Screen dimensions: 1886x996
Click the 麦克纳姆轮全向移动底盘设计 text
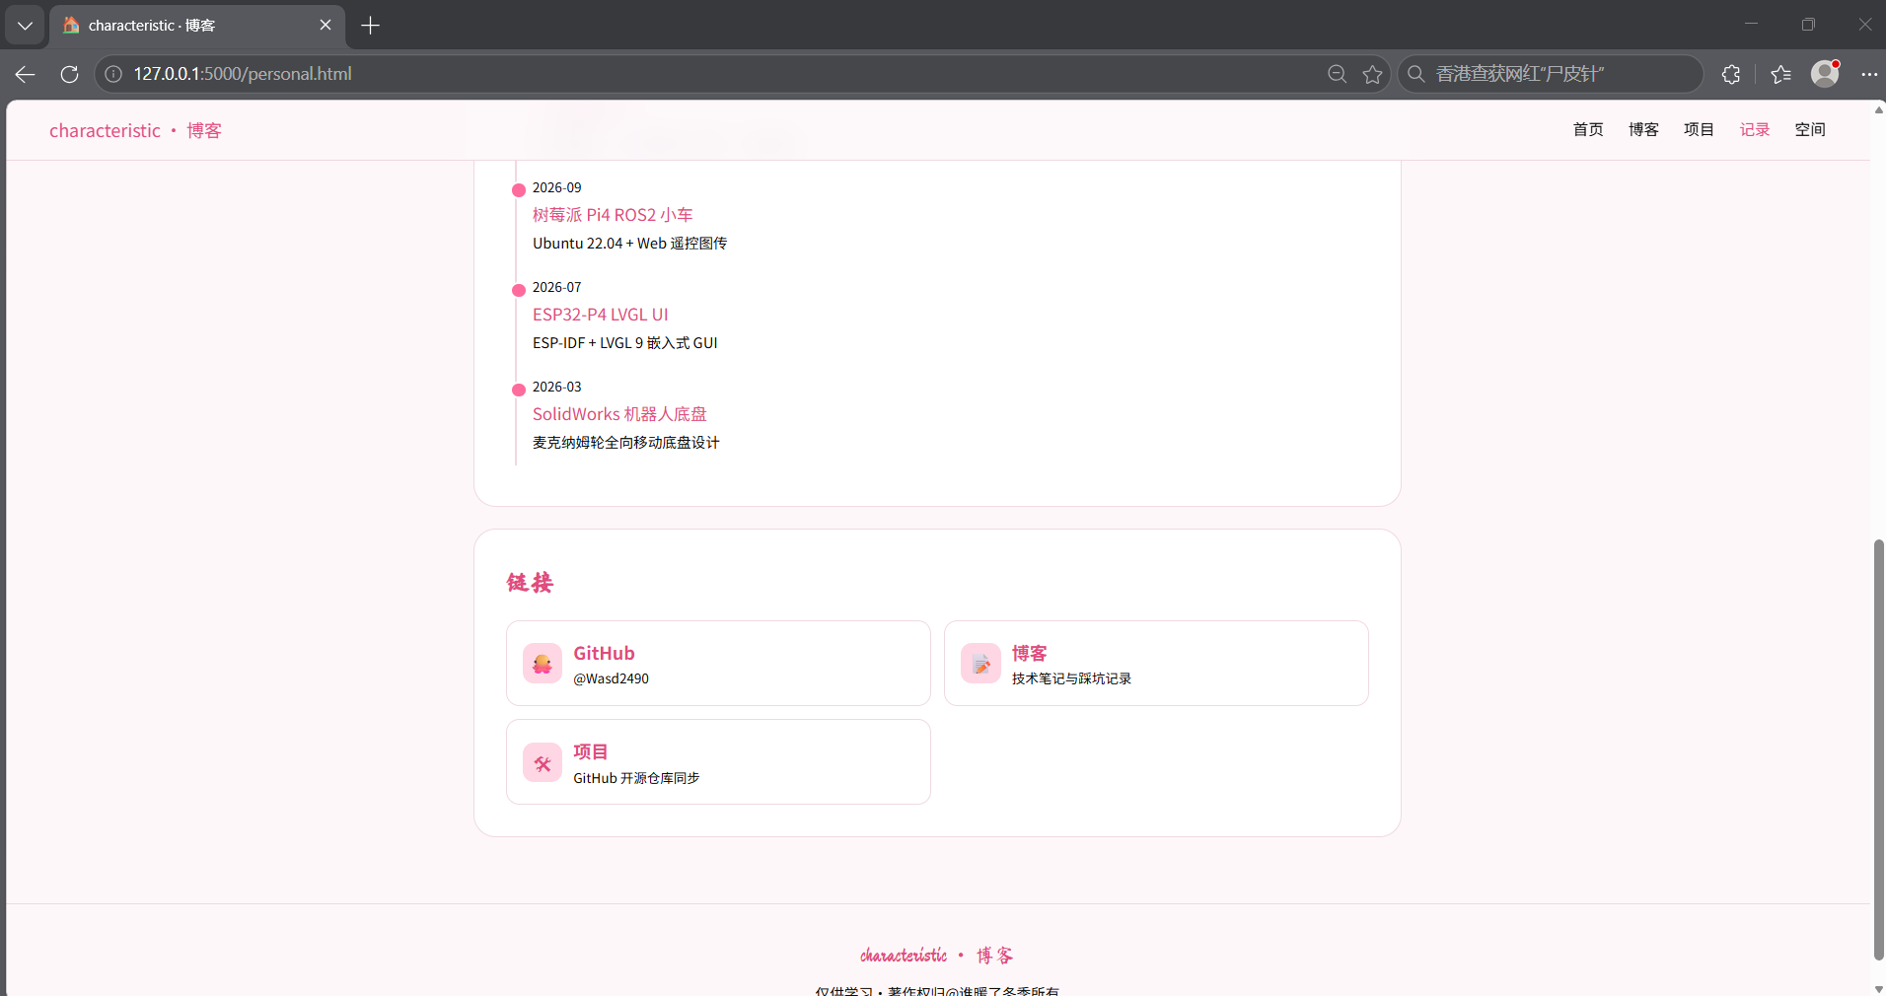626,443
